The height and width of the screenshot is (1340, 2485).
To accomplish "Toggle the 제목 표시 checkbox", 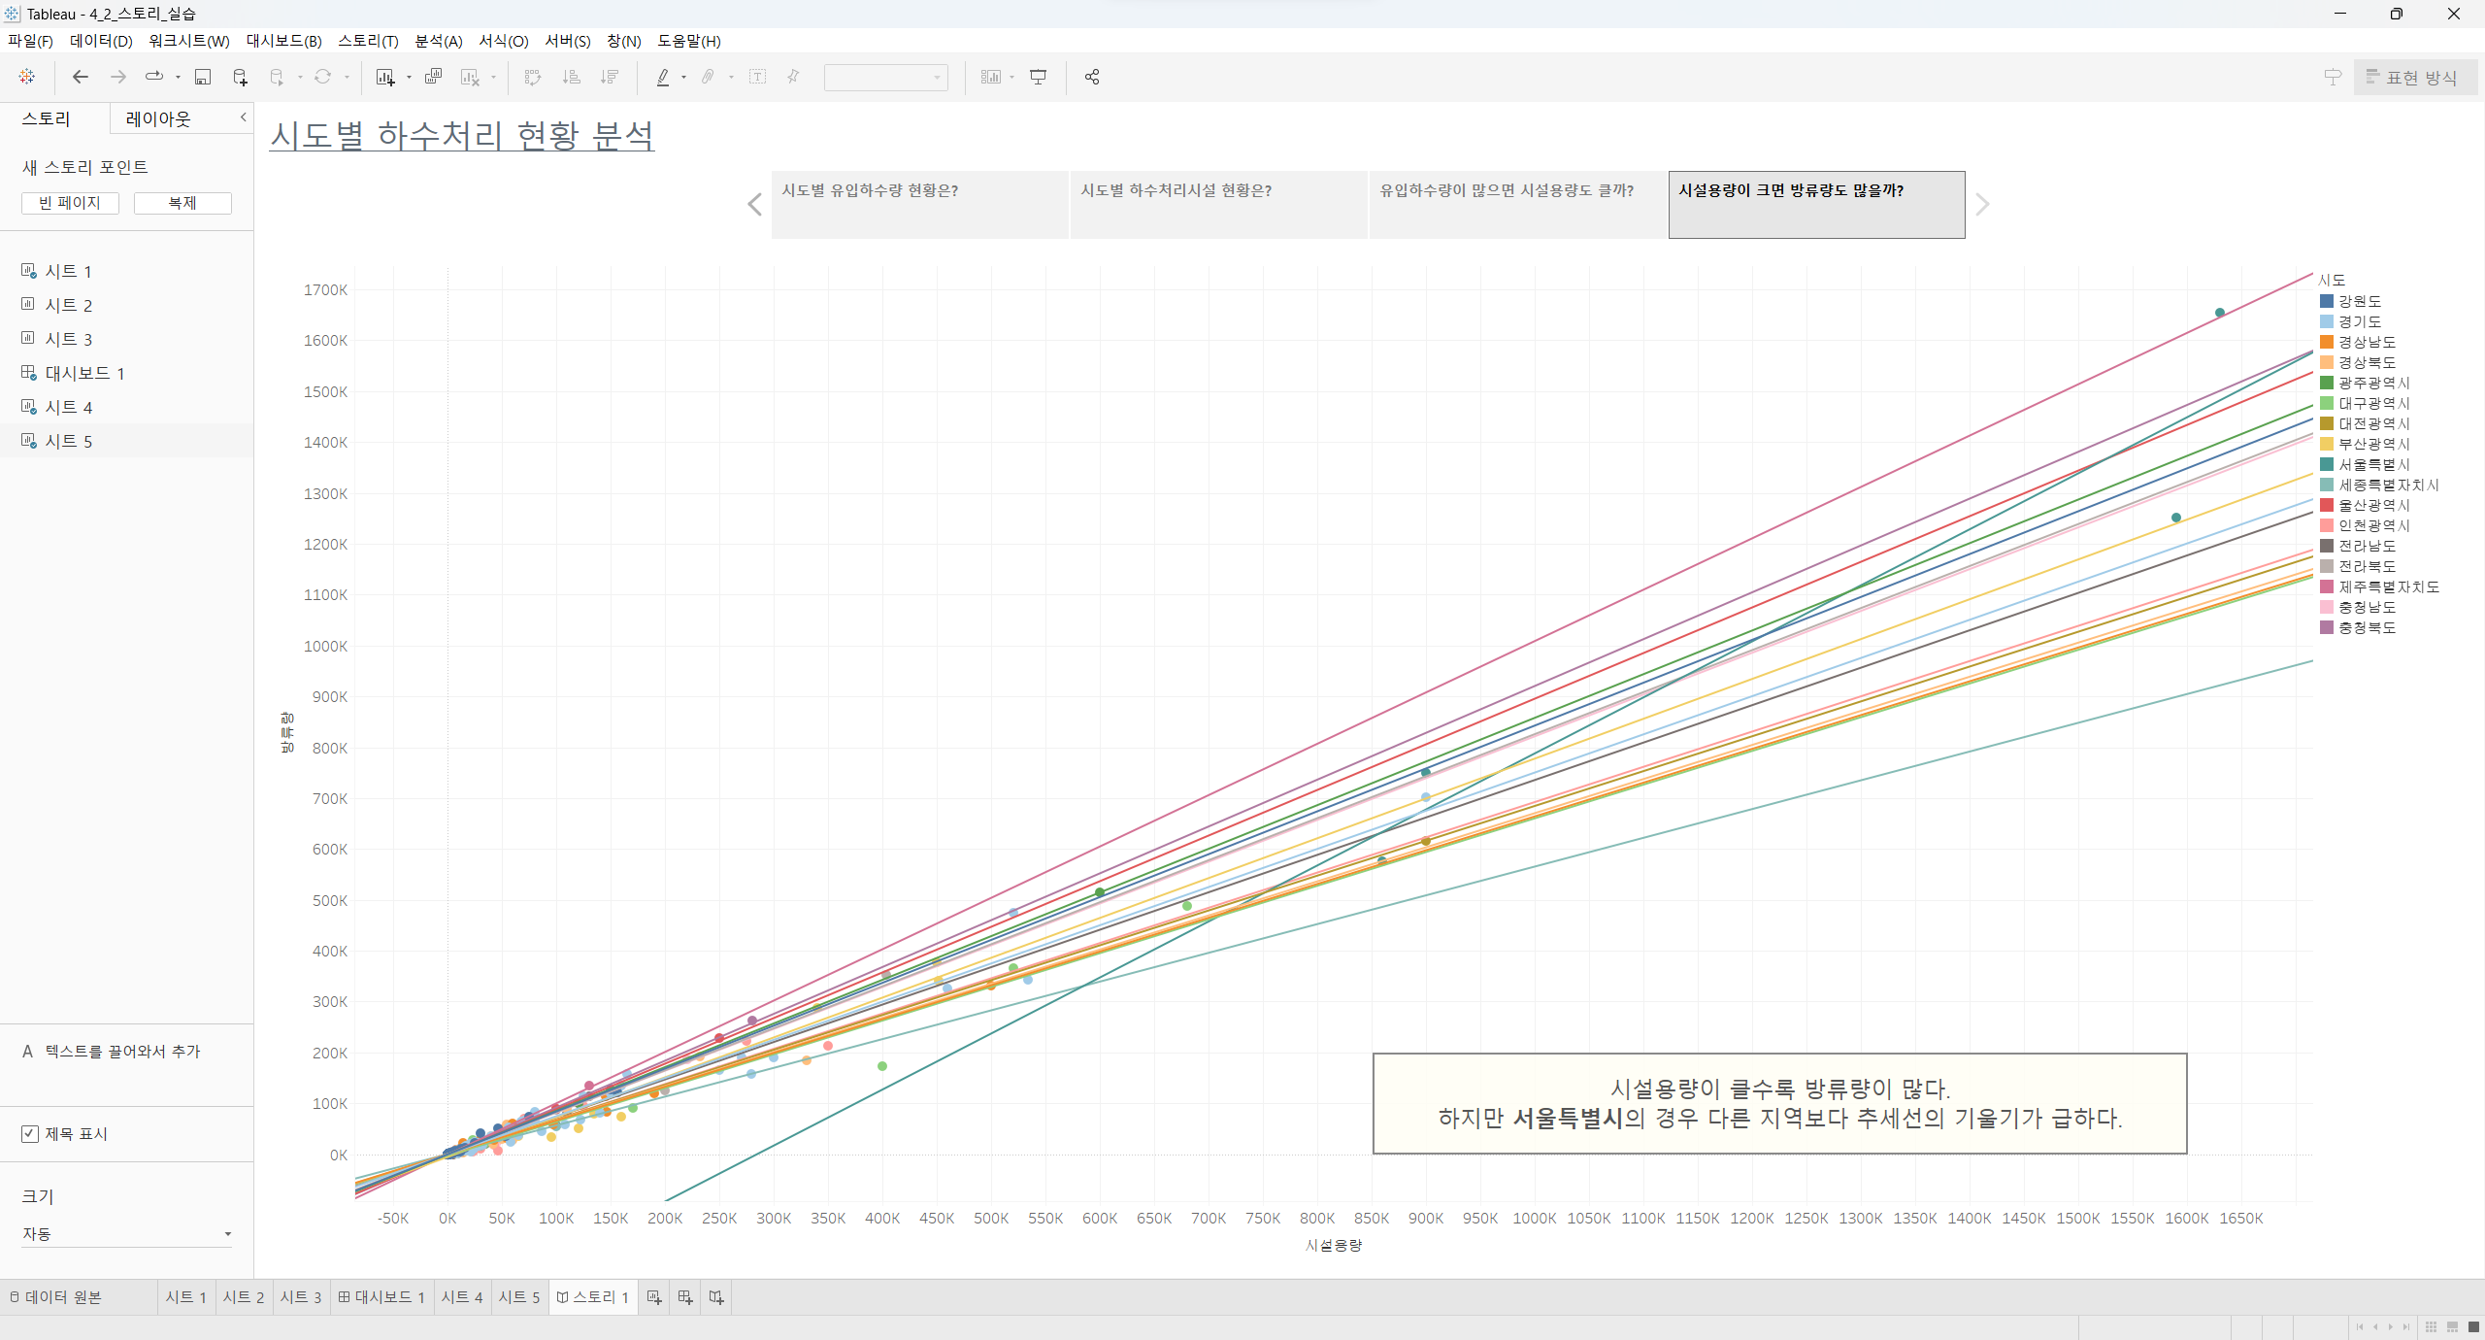I will (30, 1134).
